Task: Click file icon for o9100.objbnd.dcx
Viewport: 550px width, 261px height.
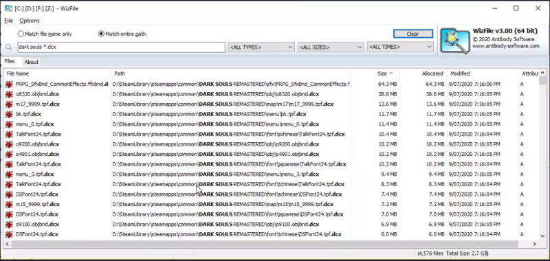Action: tap(9, 224)
